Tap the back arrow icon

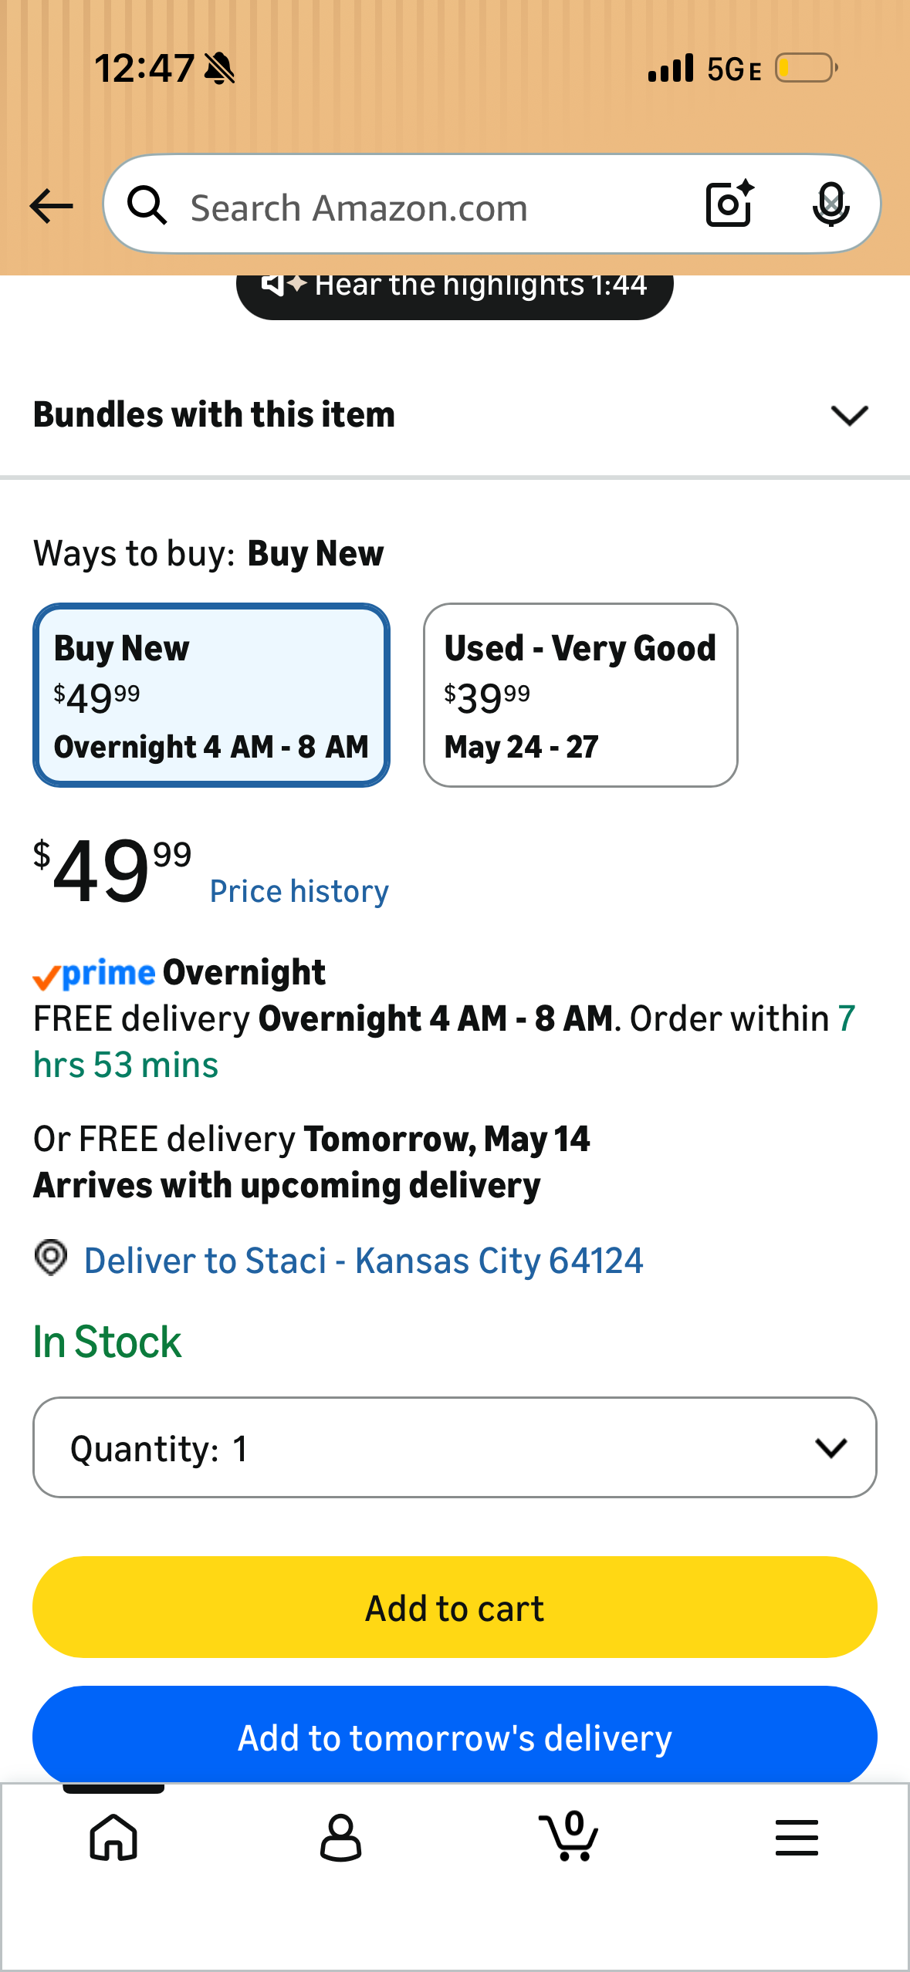51,206
